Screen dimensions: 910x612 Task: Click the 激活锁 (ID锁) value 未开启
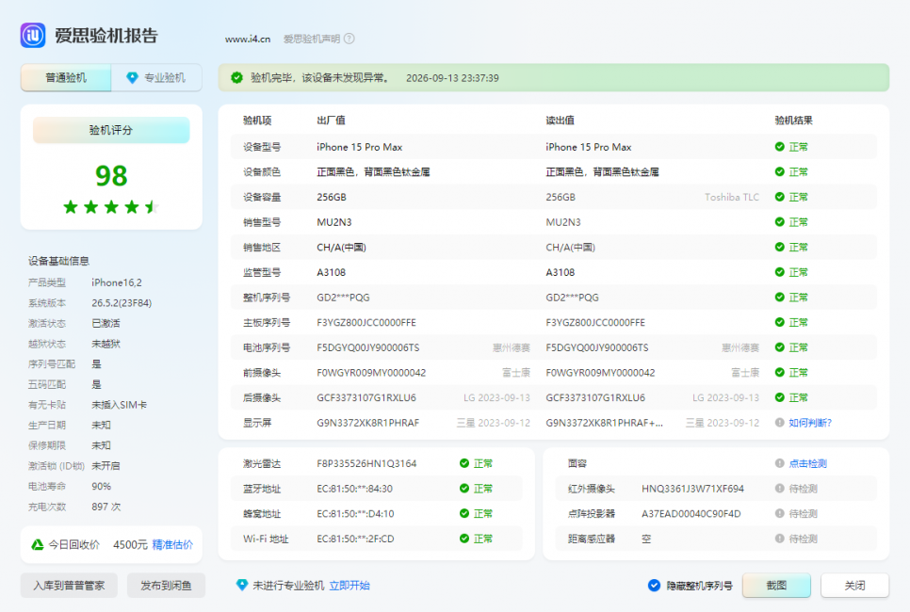click(106, 466)
